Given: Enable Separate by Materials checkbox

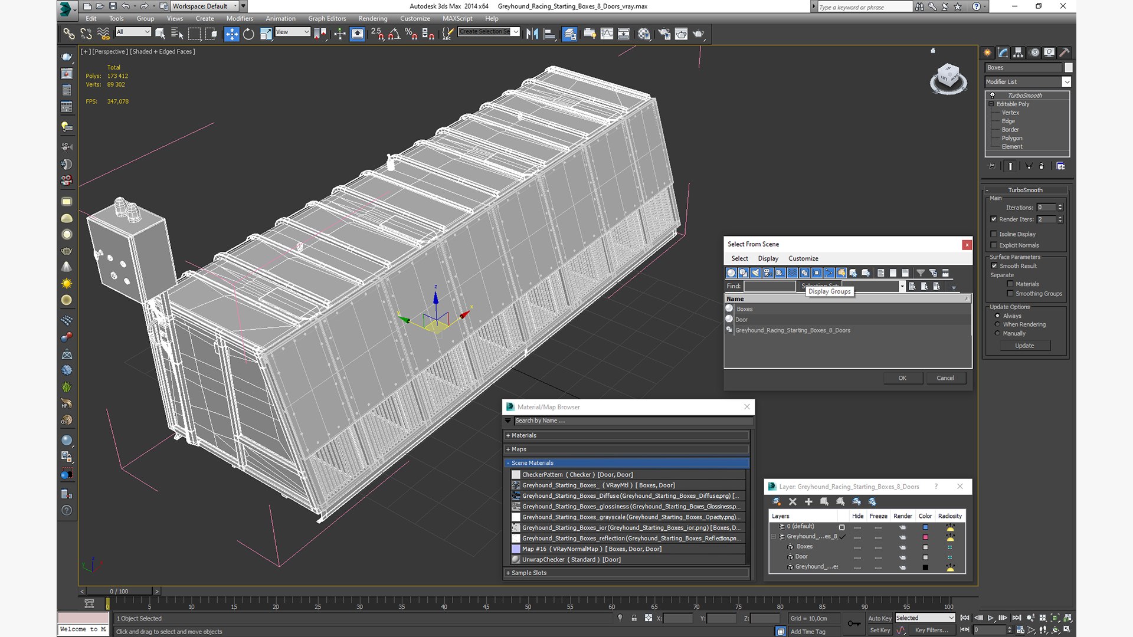Looking at the screenshot, I should pos(1010,284).
